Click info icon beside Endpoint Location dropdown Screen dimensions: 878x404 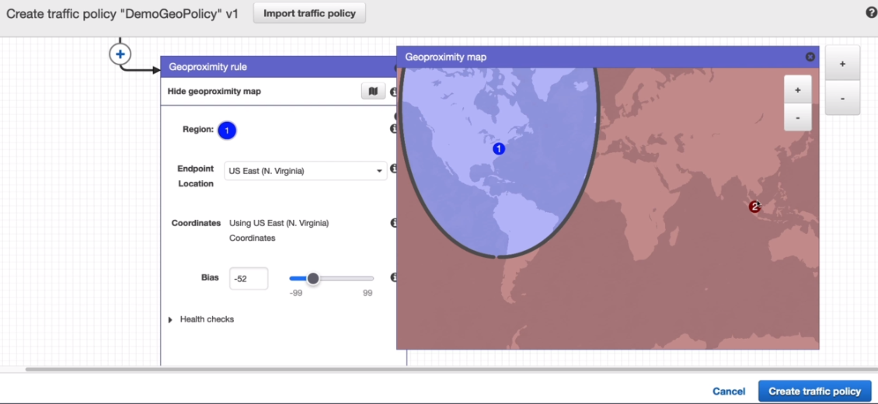[x=394, y=169]
